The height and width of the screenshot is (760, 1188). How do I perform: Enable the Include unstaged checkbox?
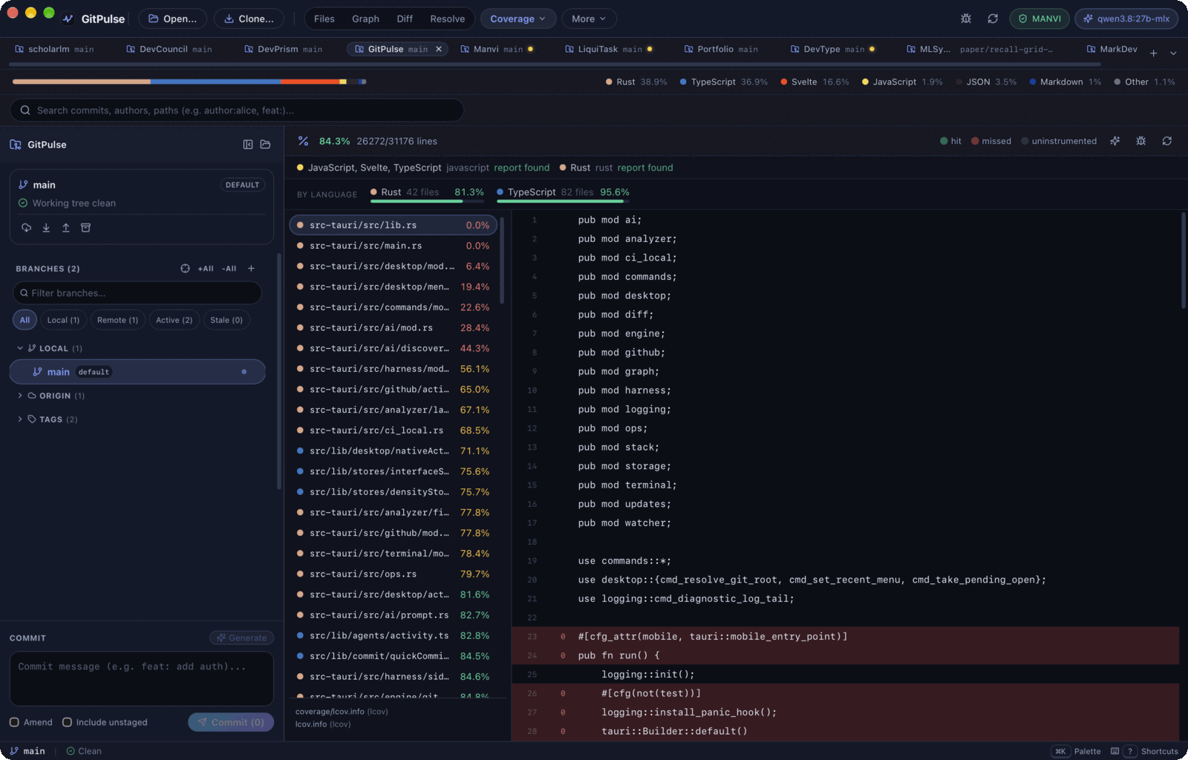click(67, 722)
